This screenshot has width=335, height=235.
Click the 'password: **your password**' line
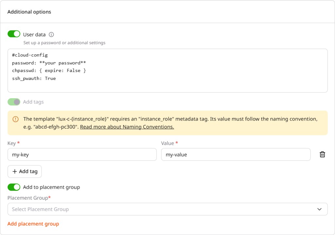pyautogui.click(x=49, y=63)
